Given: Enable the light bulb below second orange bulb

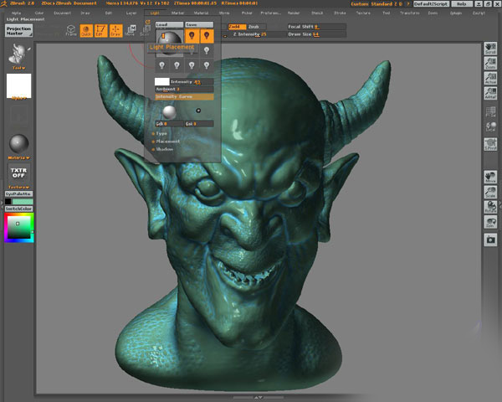Looking at the screenshot, I should coord(207,50).
